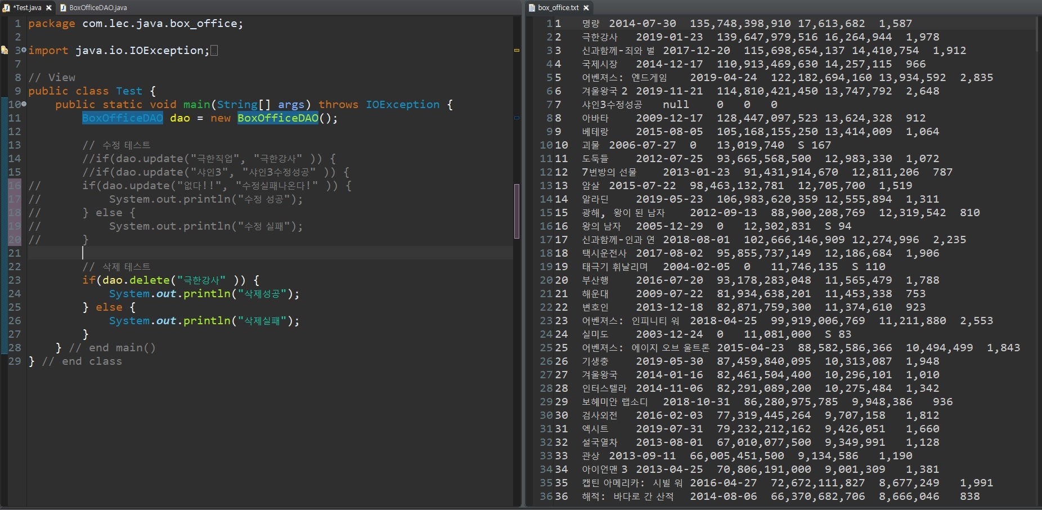This screenshot has width=1042, height=510.
Task: Switch to the Test.java editor tab
Action: (27, 7)
